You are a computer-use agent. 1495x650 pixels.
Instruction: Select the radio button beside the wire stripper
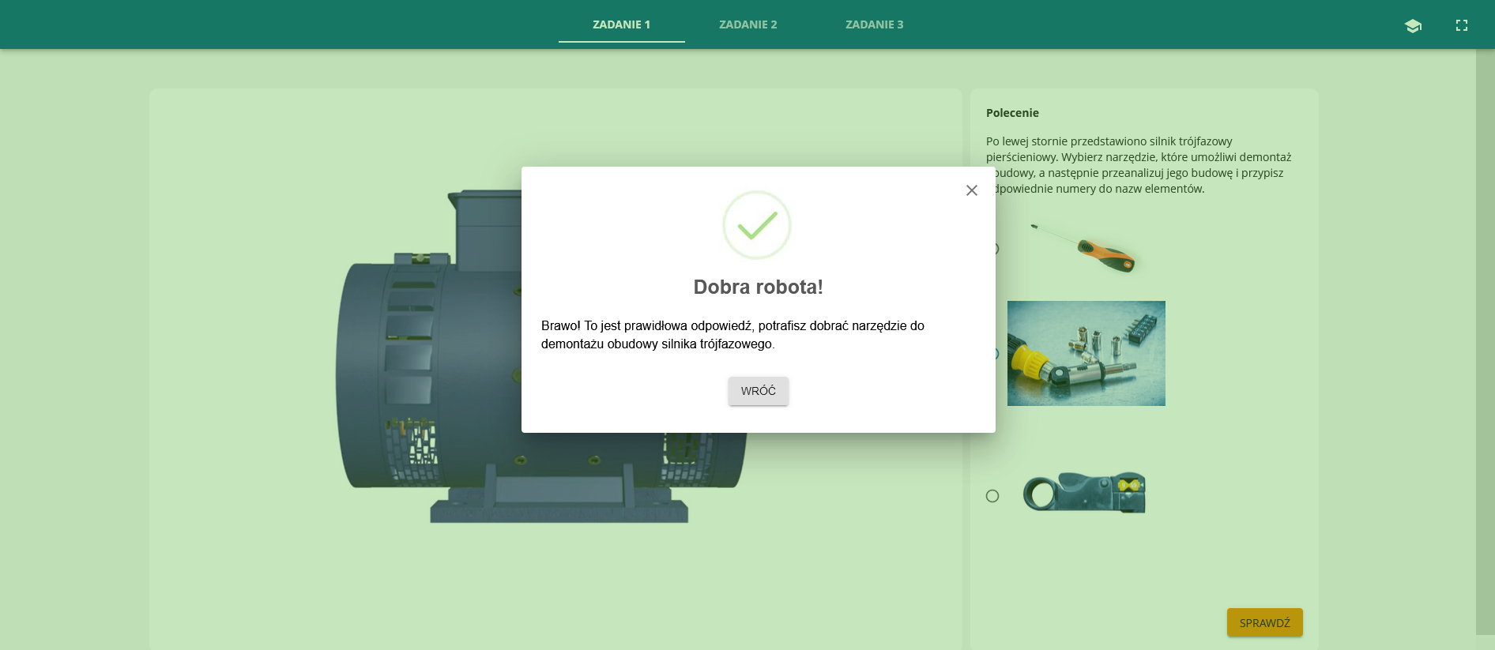click(x=992, y=496)
